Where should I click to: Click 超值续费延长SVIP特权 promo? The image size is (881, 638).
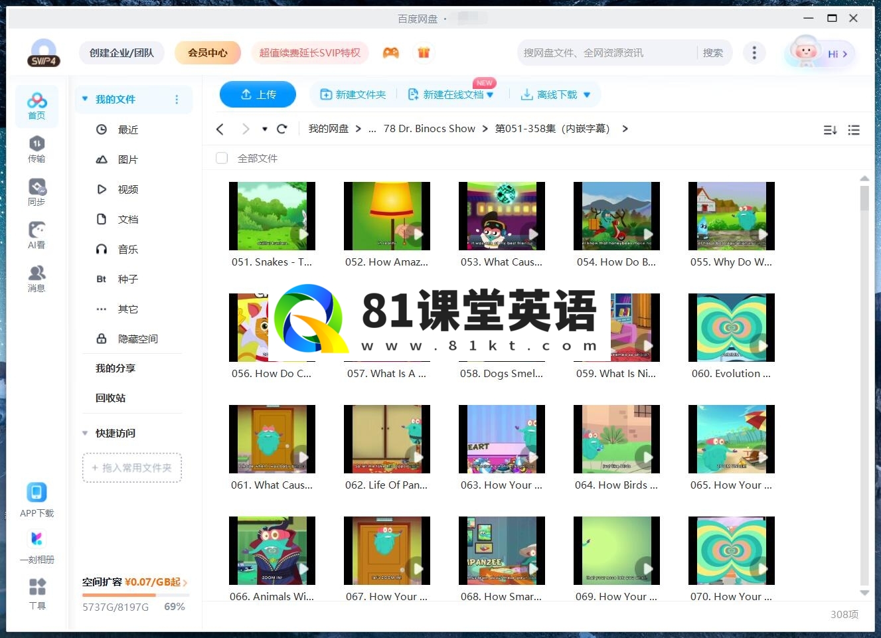click(310, 53)
